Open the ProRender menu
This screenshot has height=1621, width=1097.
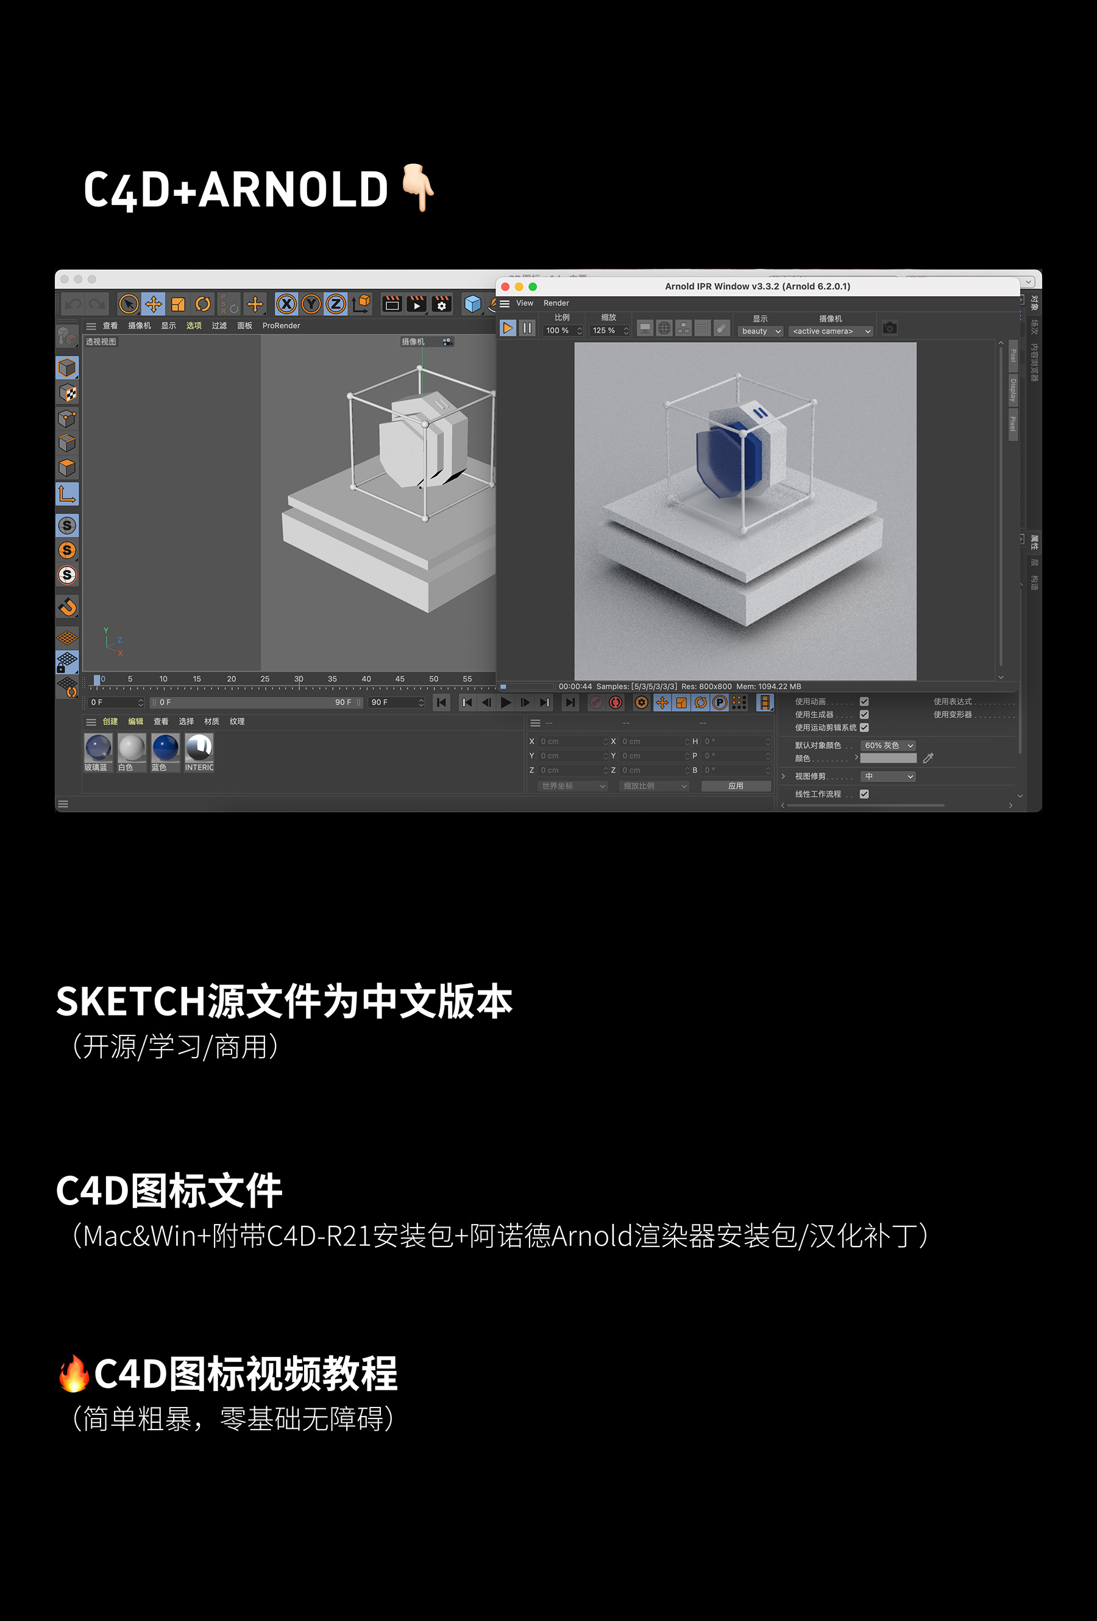click(x=282, y=326)
